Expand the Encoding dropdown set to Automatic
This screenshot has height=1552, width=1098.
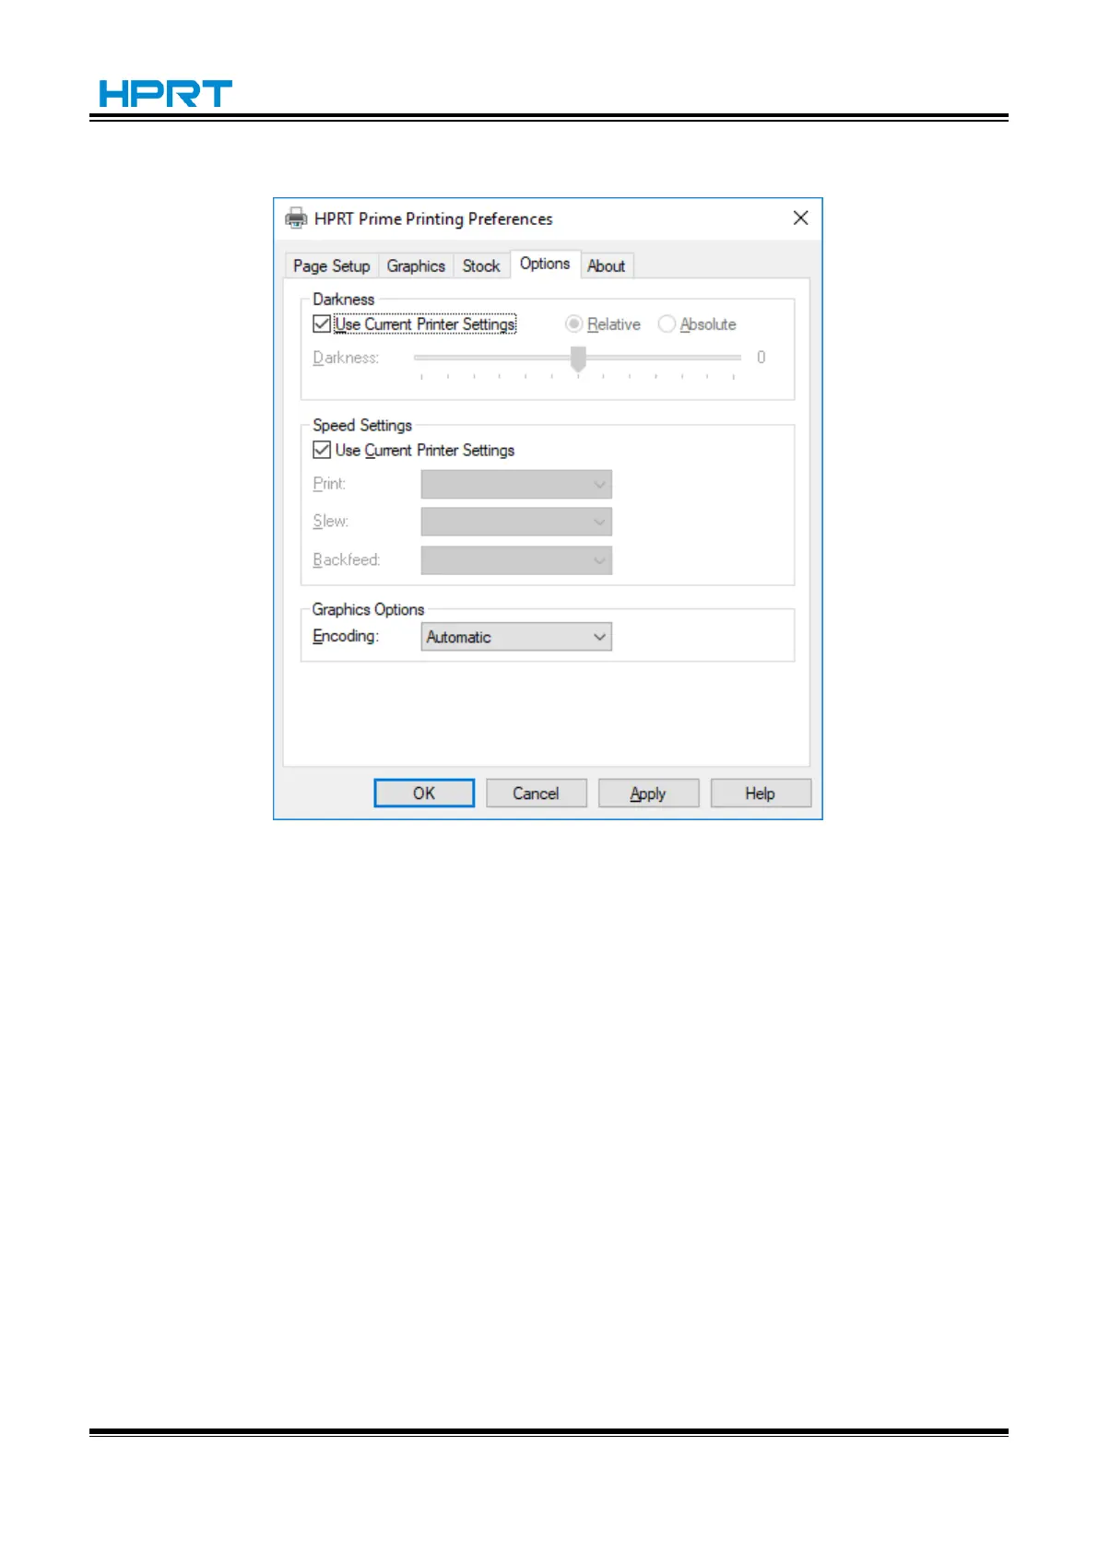tap(516, 637)
